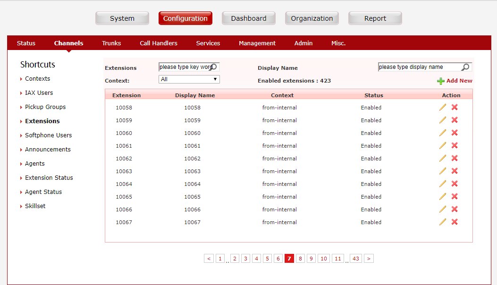Select the Channels menu

point(68,43)
